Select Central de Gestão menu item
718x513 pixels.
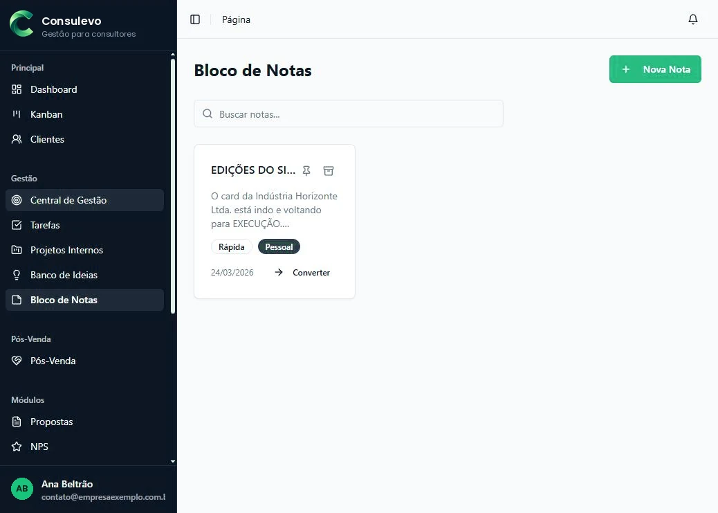click(x=84, y=200)
